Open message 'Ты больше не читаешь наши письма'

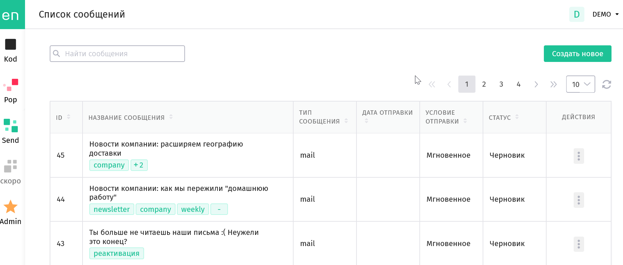[174, 237]
